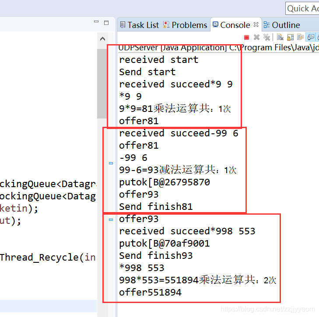The image size is (319, 317).
Task: Click the 'received succeed*998 553' line
Action: pyautogui.click(x=187, y=231)
